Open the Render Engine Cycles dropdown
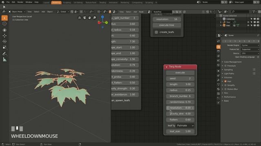Viewport: 261px width, 146px height. pyautogui.click(x=250, y=45)
